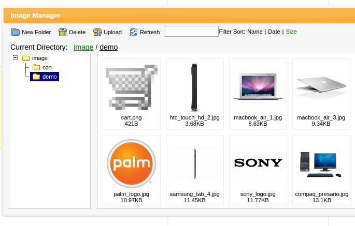Click the Refresh arrows icon
Screen dimensions: 355x226
(134, 32)
